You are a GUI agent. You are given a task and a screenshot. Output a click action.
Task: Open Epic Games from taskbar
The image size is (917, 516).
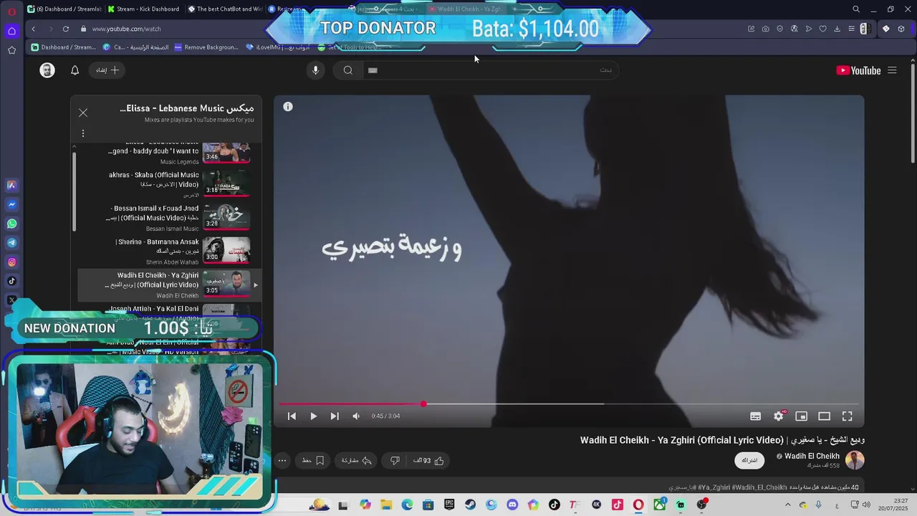[449, 505]
